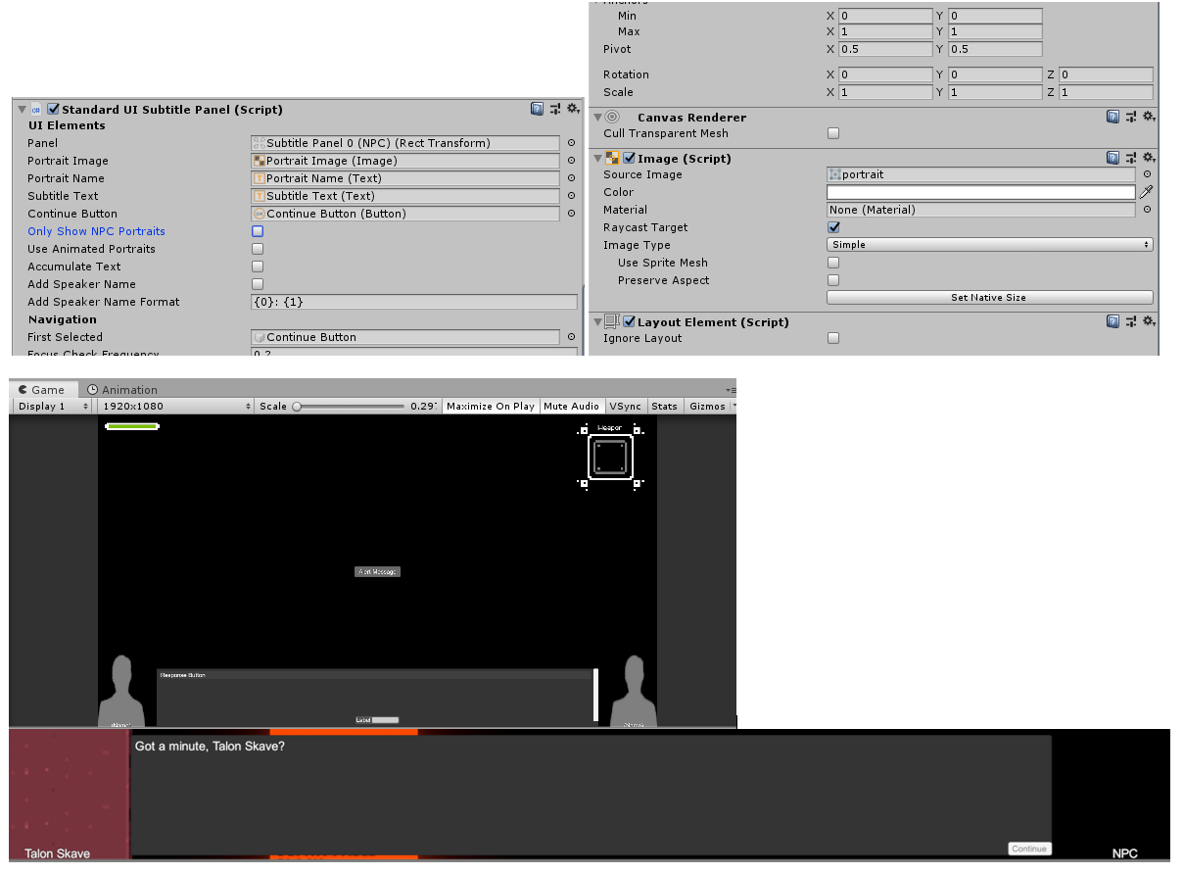Click the Rotation Z value field
The width and height of the screenshot is (1184, 874).
click(1106, 74)
